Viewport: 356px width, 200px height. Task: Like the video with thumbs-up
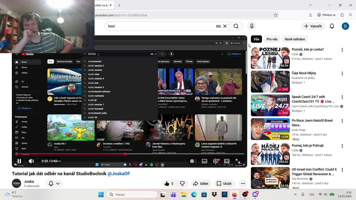pyautogui.click(x=169, y=184)
